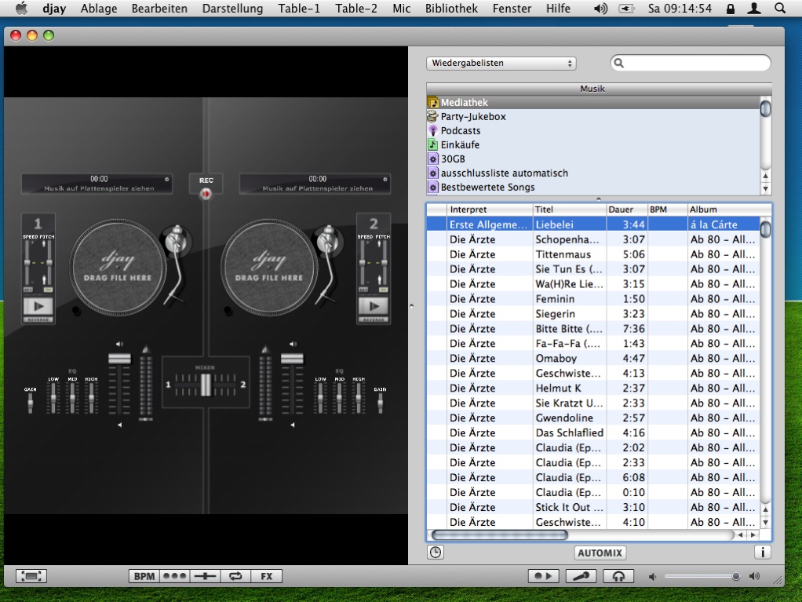The image size is (802, 602).
Task: Select the 30GB smart playlist
Action: tap(593, 159)
